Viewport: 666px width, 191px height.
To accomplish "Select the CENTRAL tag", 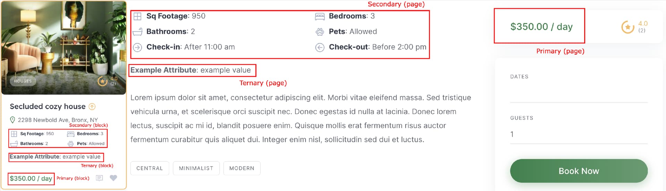I will [x=150, y=168].
